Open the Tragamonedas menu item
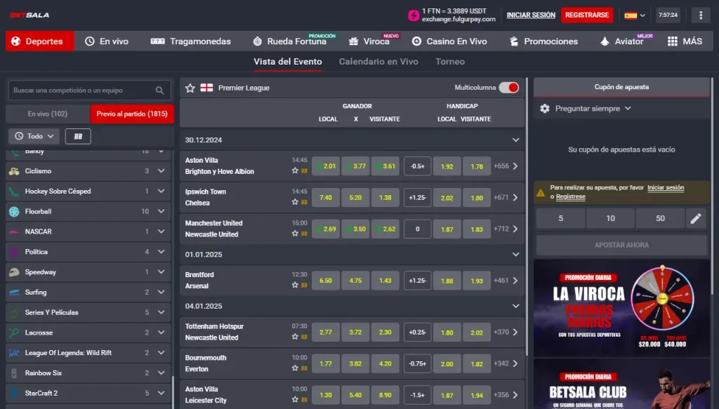The image size is (719, 409). [191, 41]
